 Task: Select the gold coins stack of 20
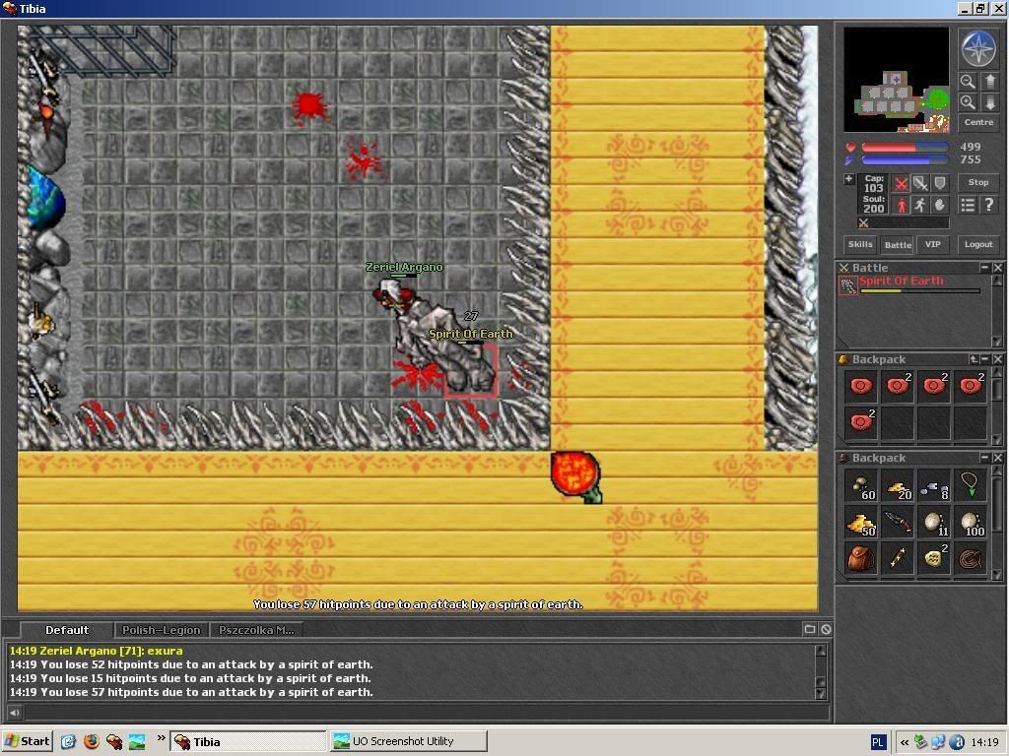[897, 486]
